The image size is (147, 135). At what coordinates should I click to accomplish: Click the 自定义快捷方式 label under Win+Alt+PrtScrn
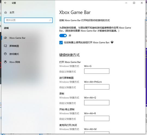(x=68, y=87)
